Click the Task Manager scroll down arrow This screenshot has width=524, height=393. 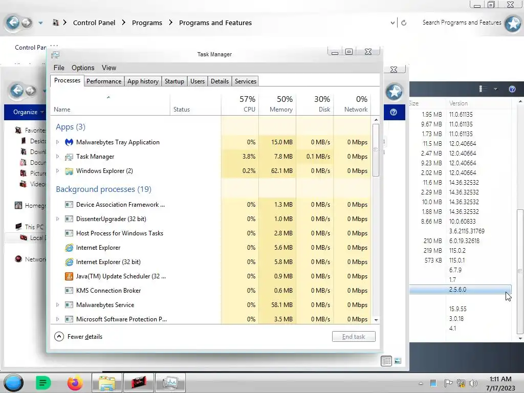tap(376, 320)
